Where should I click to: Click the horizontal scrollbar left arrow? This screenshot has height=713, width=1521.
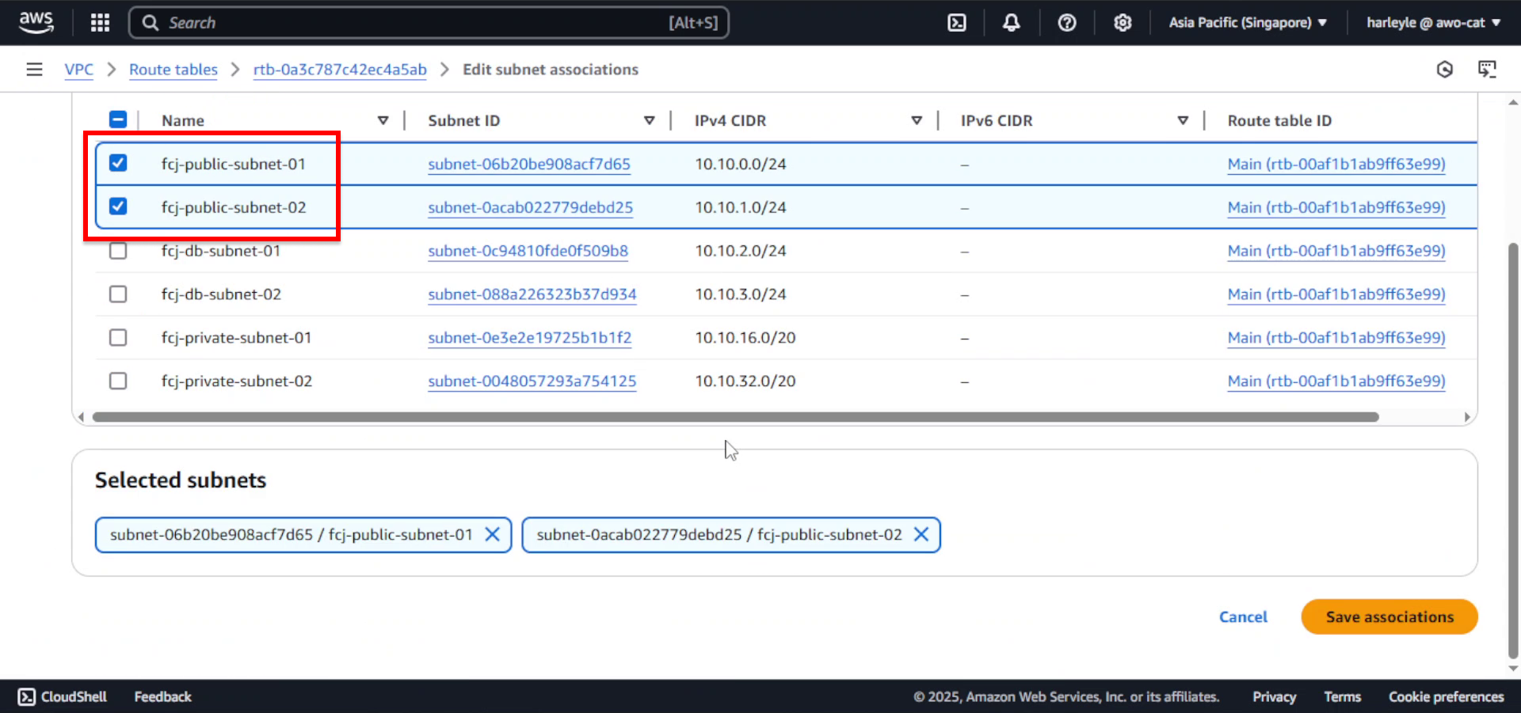click(x=81, y=417)
